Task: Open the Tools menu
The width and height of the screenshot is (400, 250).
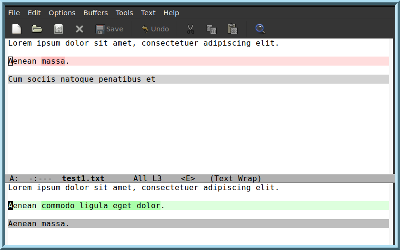Action: [124, 13]
